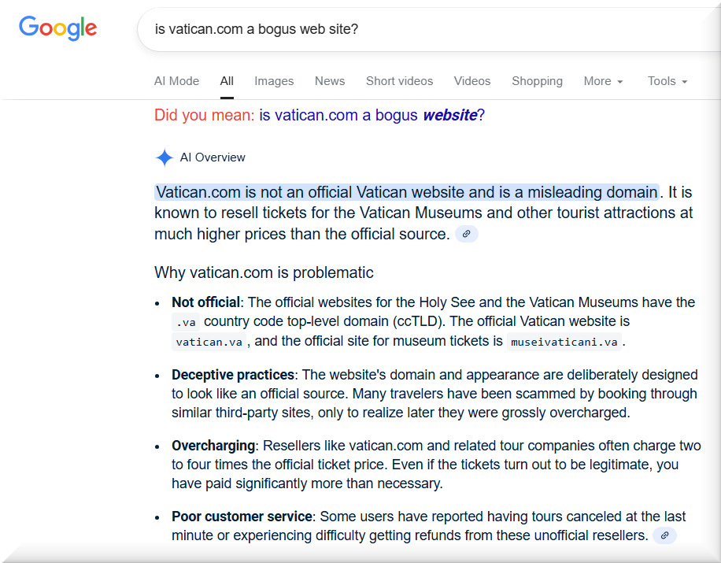Open source link icon after Poor customer service
Screen dimensions: 721x563
pos(664,535)
